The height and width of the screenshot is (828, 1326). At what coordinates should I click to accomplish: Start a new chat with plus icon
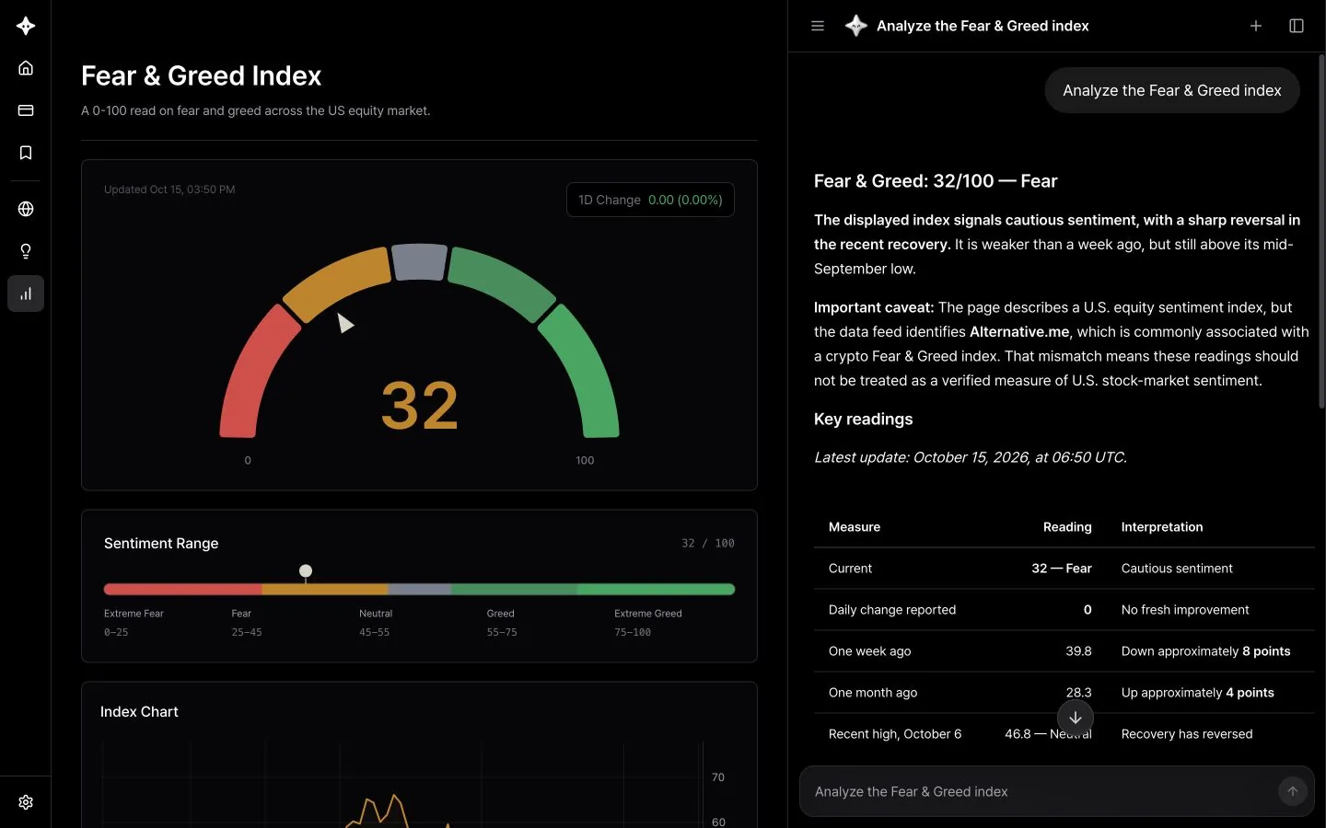pyautogui.click(x=1256, y=26)
